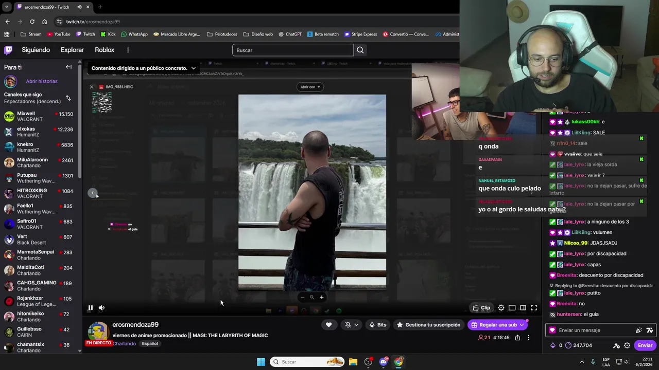Open the celebration emote picker icon

pos(639,330)
